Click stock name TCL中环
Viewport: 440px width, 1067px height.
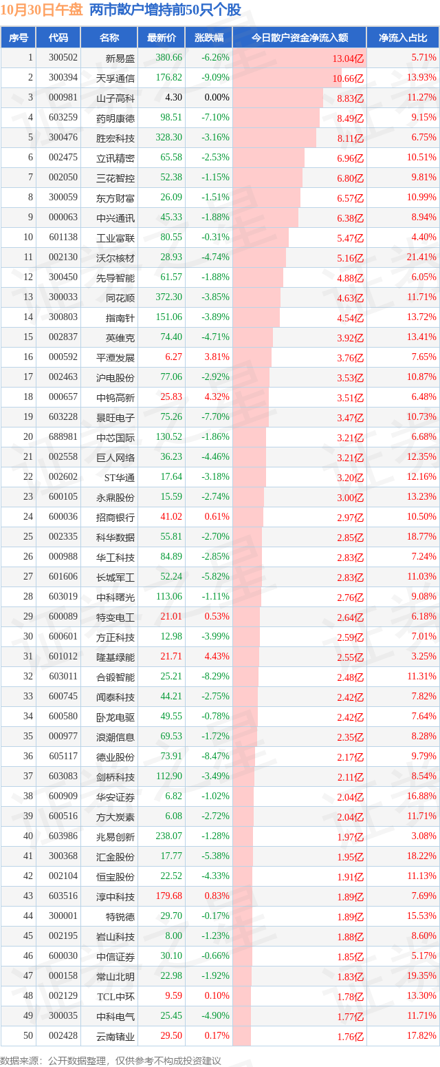point(117,997)
